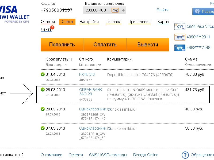Click the amount 481,76 руб.

[195, 90]
